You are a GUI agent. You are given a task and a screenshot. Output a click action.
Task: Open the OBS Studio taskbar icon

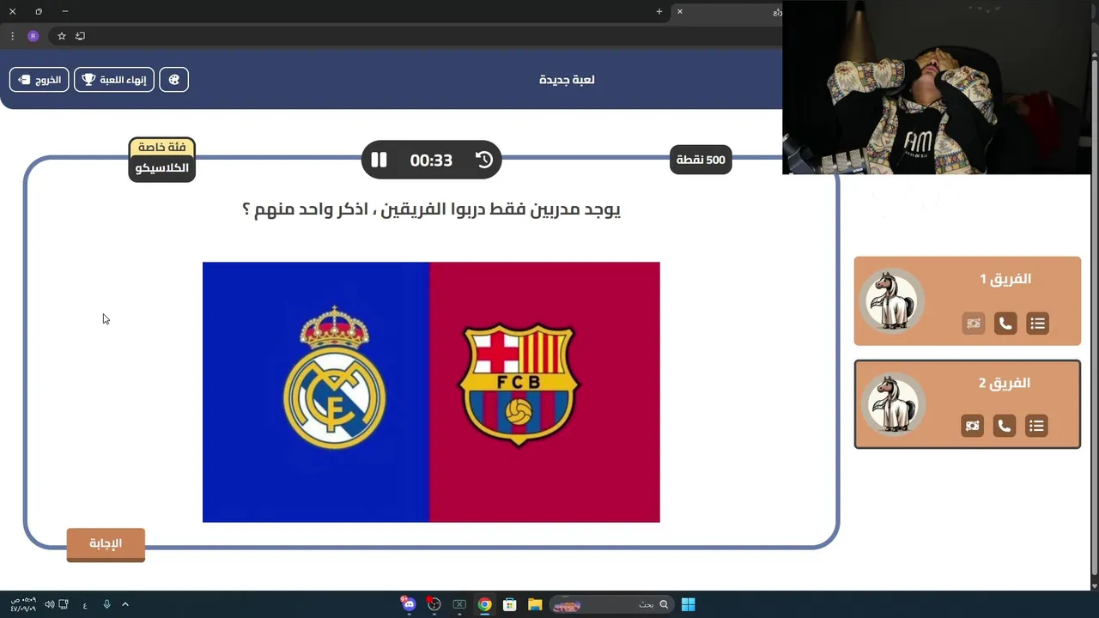click(434, 604)
